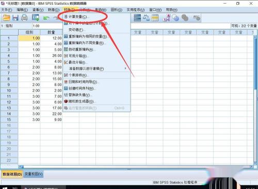Viewport: 258px width, 189px height.
Task: Click the Spell Check ABC icon
Action: click(197, 18)
